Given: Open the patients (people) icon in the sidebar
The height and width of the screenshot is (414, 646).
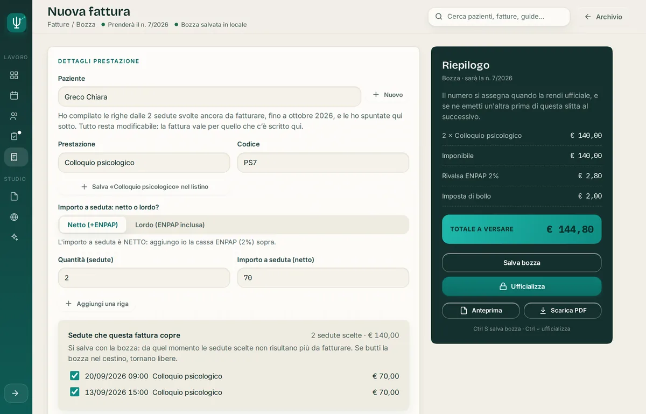Looking at the screenshot, I should click(14, 116).
